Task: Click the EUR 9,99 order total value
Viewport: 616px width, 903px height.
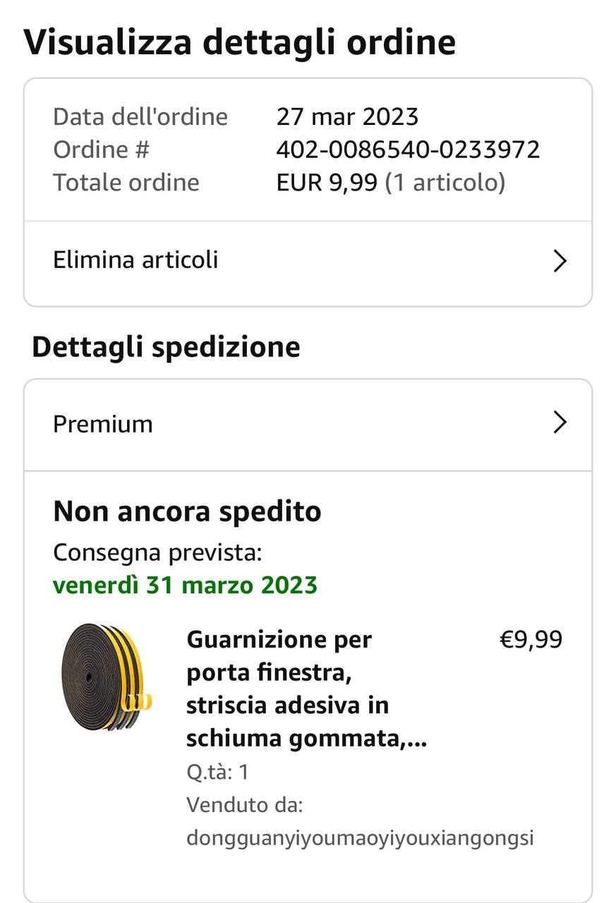Action: (x=327, y=183)
